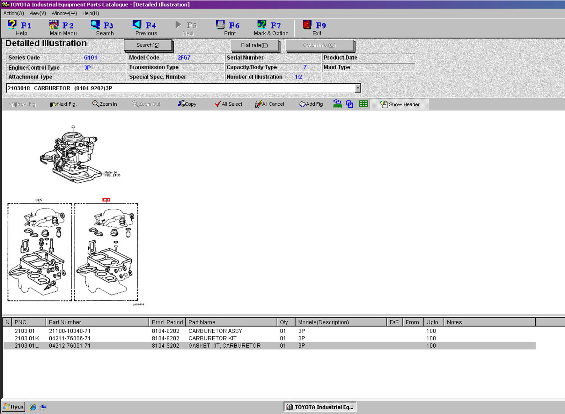Toggle Show Header button
This screenshot has width=565, height=414.
[x=400, y=104]
